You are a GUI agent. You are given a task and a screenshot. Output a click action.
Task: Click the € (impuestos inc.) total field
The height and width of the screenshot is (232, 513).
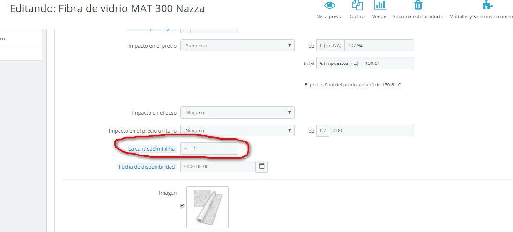coord(388,63)
